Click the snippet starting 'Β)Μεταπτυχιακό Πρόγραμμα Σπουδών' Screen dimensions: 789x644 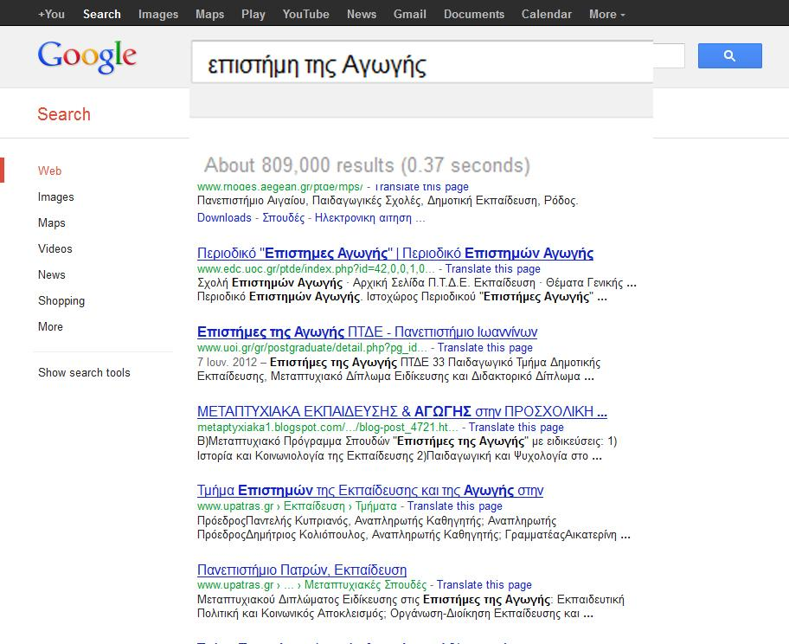(x=407, y=448)
